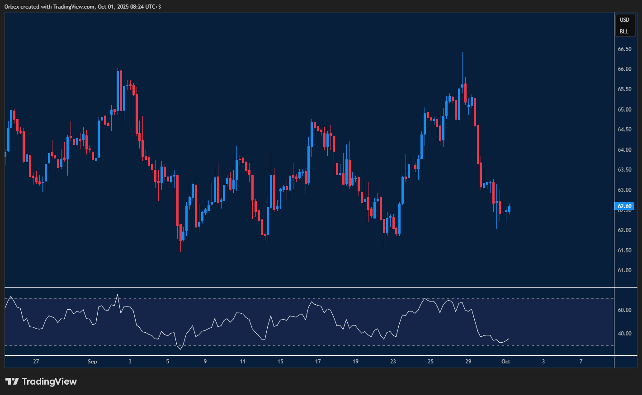This screenshot has height=395, width=642.
Task: Click the 15 date label on time axis
Action: tap(280, 362)
